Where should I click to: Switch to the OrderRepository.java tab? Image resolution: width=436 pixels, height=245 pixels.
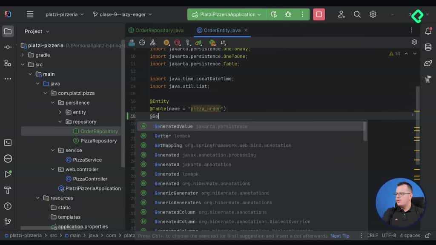tap(157, 30)
